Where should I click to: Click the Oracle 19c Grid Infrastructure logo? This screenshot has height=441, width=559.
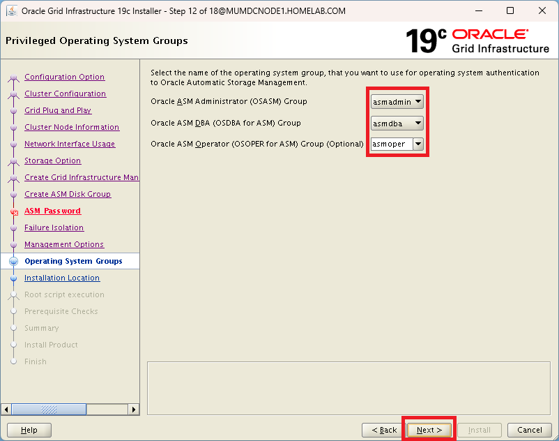pyautogui.click(x=477, y=41)
